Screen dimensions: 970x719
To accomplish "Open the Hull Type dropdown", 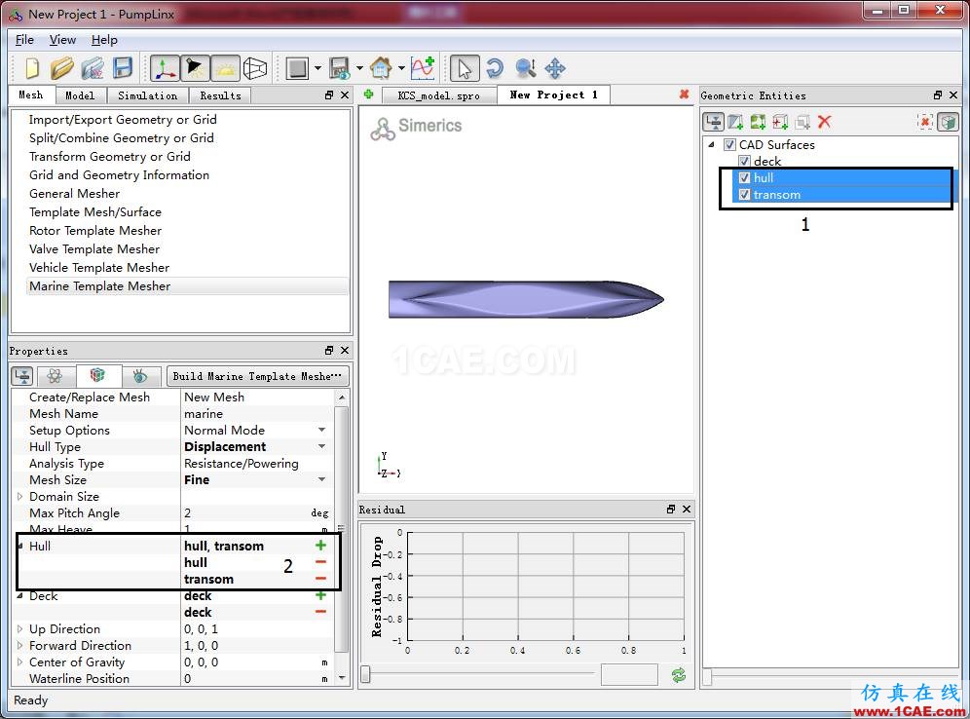I will [321, 447].
